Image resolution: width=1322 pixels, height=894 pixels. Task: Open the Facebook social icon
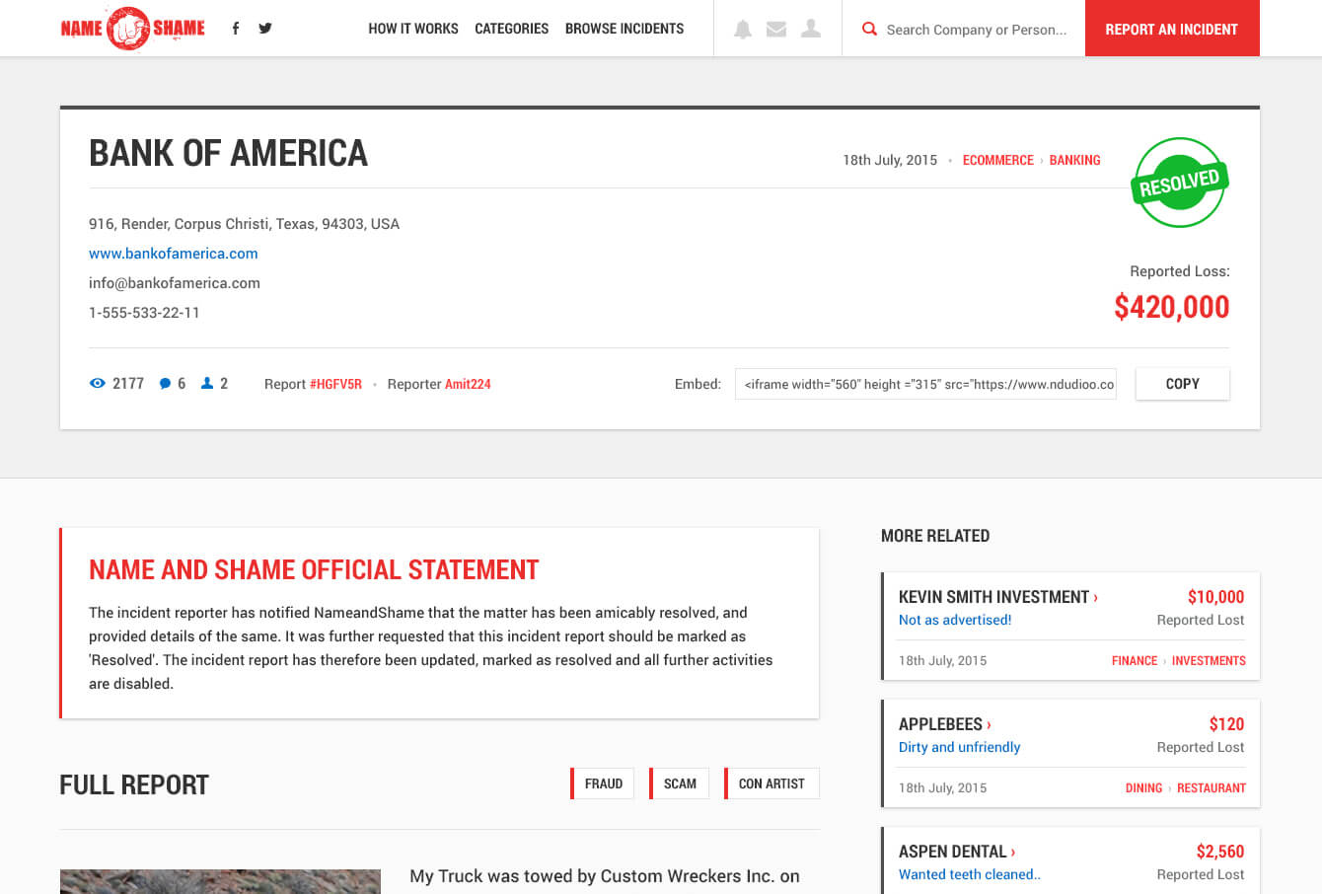(x=235, y=28)
